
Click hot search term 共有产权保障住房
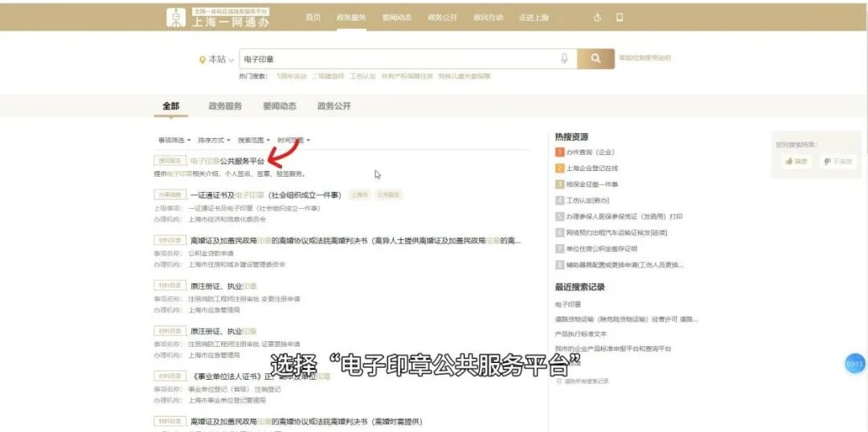[407, 76]
